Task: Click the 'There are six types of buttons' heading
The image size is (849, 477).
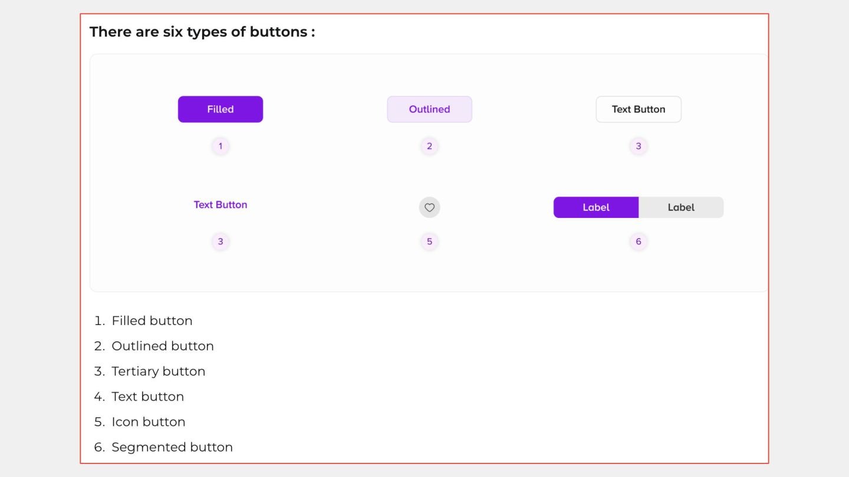Action: [202, 32]
